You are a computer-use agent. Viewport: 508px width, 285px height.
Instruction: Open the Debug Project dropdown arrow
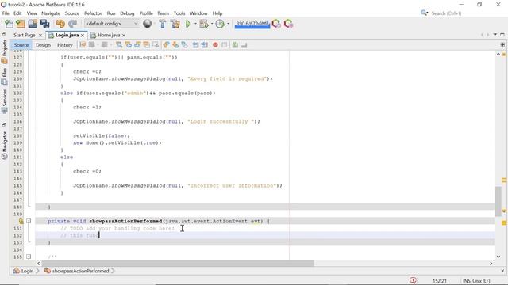pyautogui.click(x=212, y=24)
